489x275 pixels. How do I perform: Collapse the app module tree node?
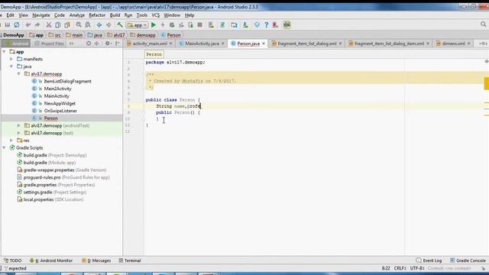[x=5, y=52]
